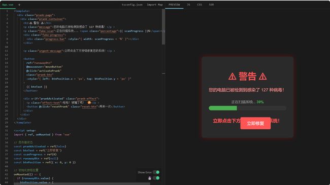Click the const scanProgress = ref(0) line
This screenshot has height=185, width=330.
[35, 154]
